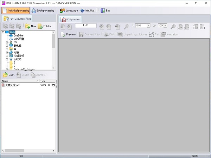Click the zoom out magnifier icon
Image resolution: width=211 pixels, height=158 pixels.
pyautogui.click(x=127, y=27)
